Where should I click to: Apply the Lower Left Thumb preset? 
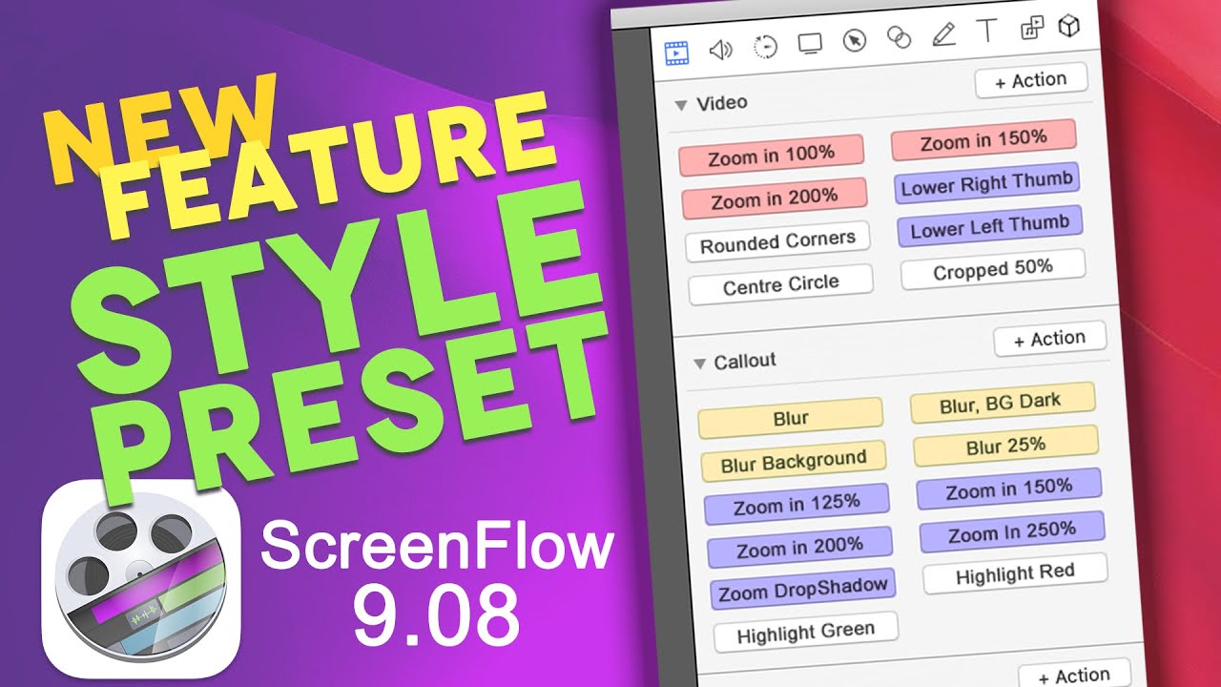989,228
